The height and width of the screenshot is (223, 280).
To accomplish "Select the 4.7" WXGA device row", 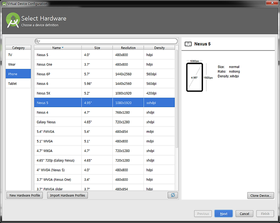I will 105,151.
